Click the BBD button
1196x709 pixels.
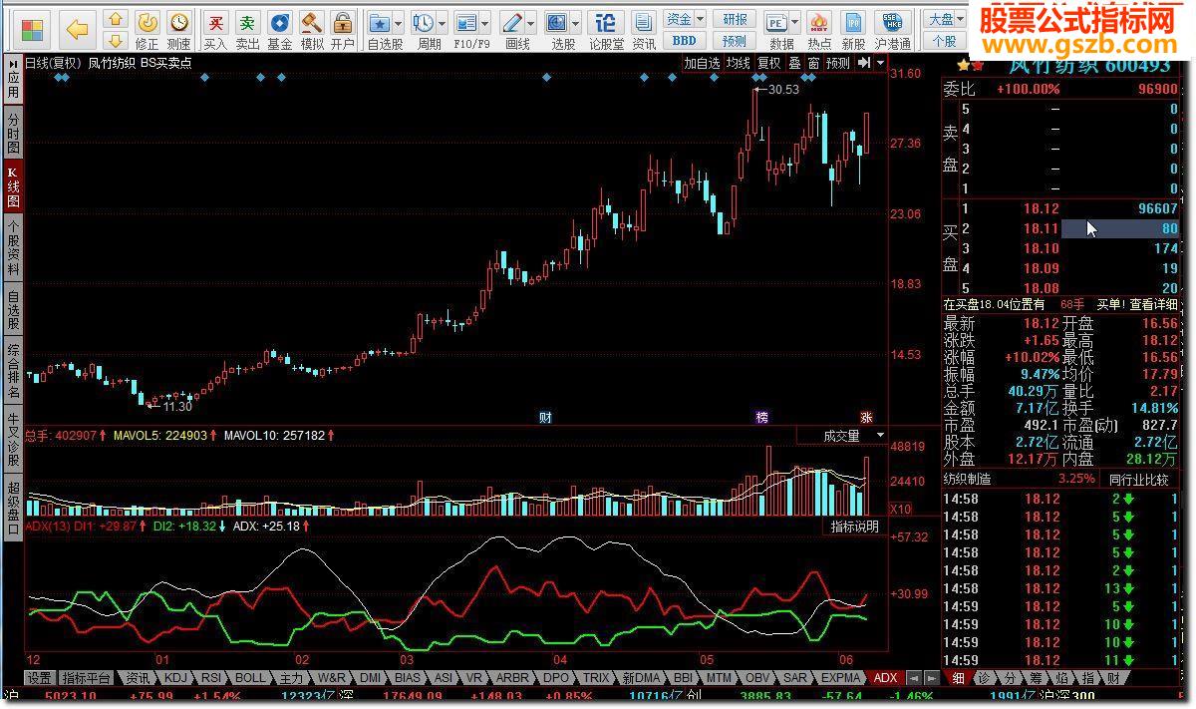click(x=685, y=41)
